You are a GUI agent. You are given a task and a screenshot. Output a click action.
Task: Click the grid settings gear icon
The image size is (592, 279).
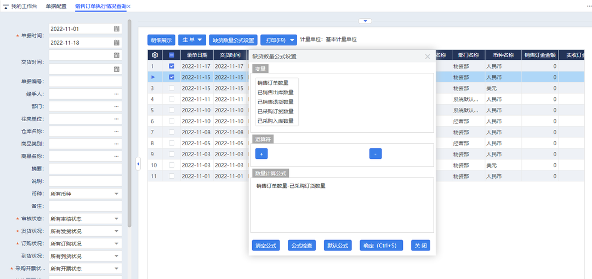click(155, 55)
